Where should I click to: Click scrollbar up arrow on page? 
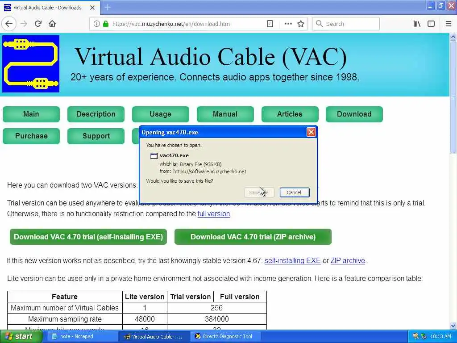(x=453, y=37)
